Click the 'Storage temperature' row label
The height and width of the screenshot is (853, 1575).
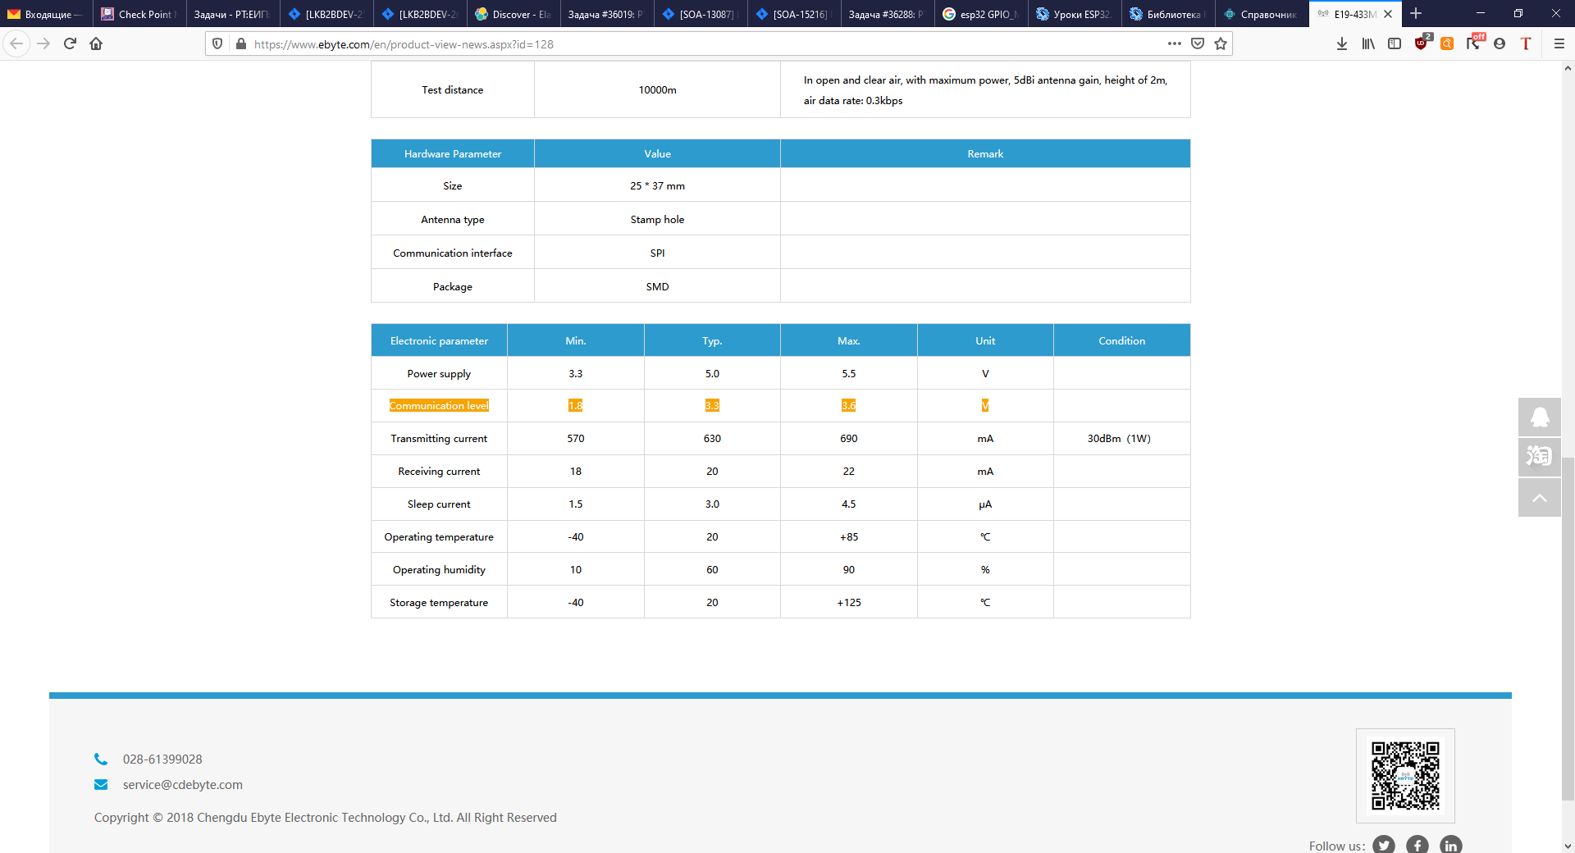(439, 603)
